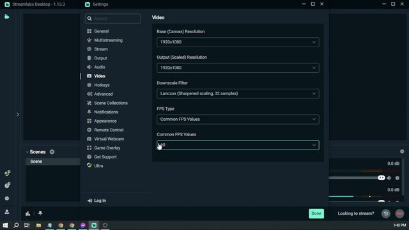
Task: Click the red record button
Action: pos(399,213)
